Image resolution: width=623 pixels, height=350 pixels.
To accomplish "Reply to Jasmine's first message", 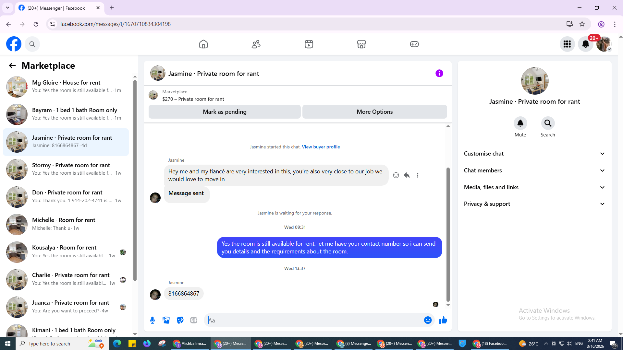I will coord(407,175).
